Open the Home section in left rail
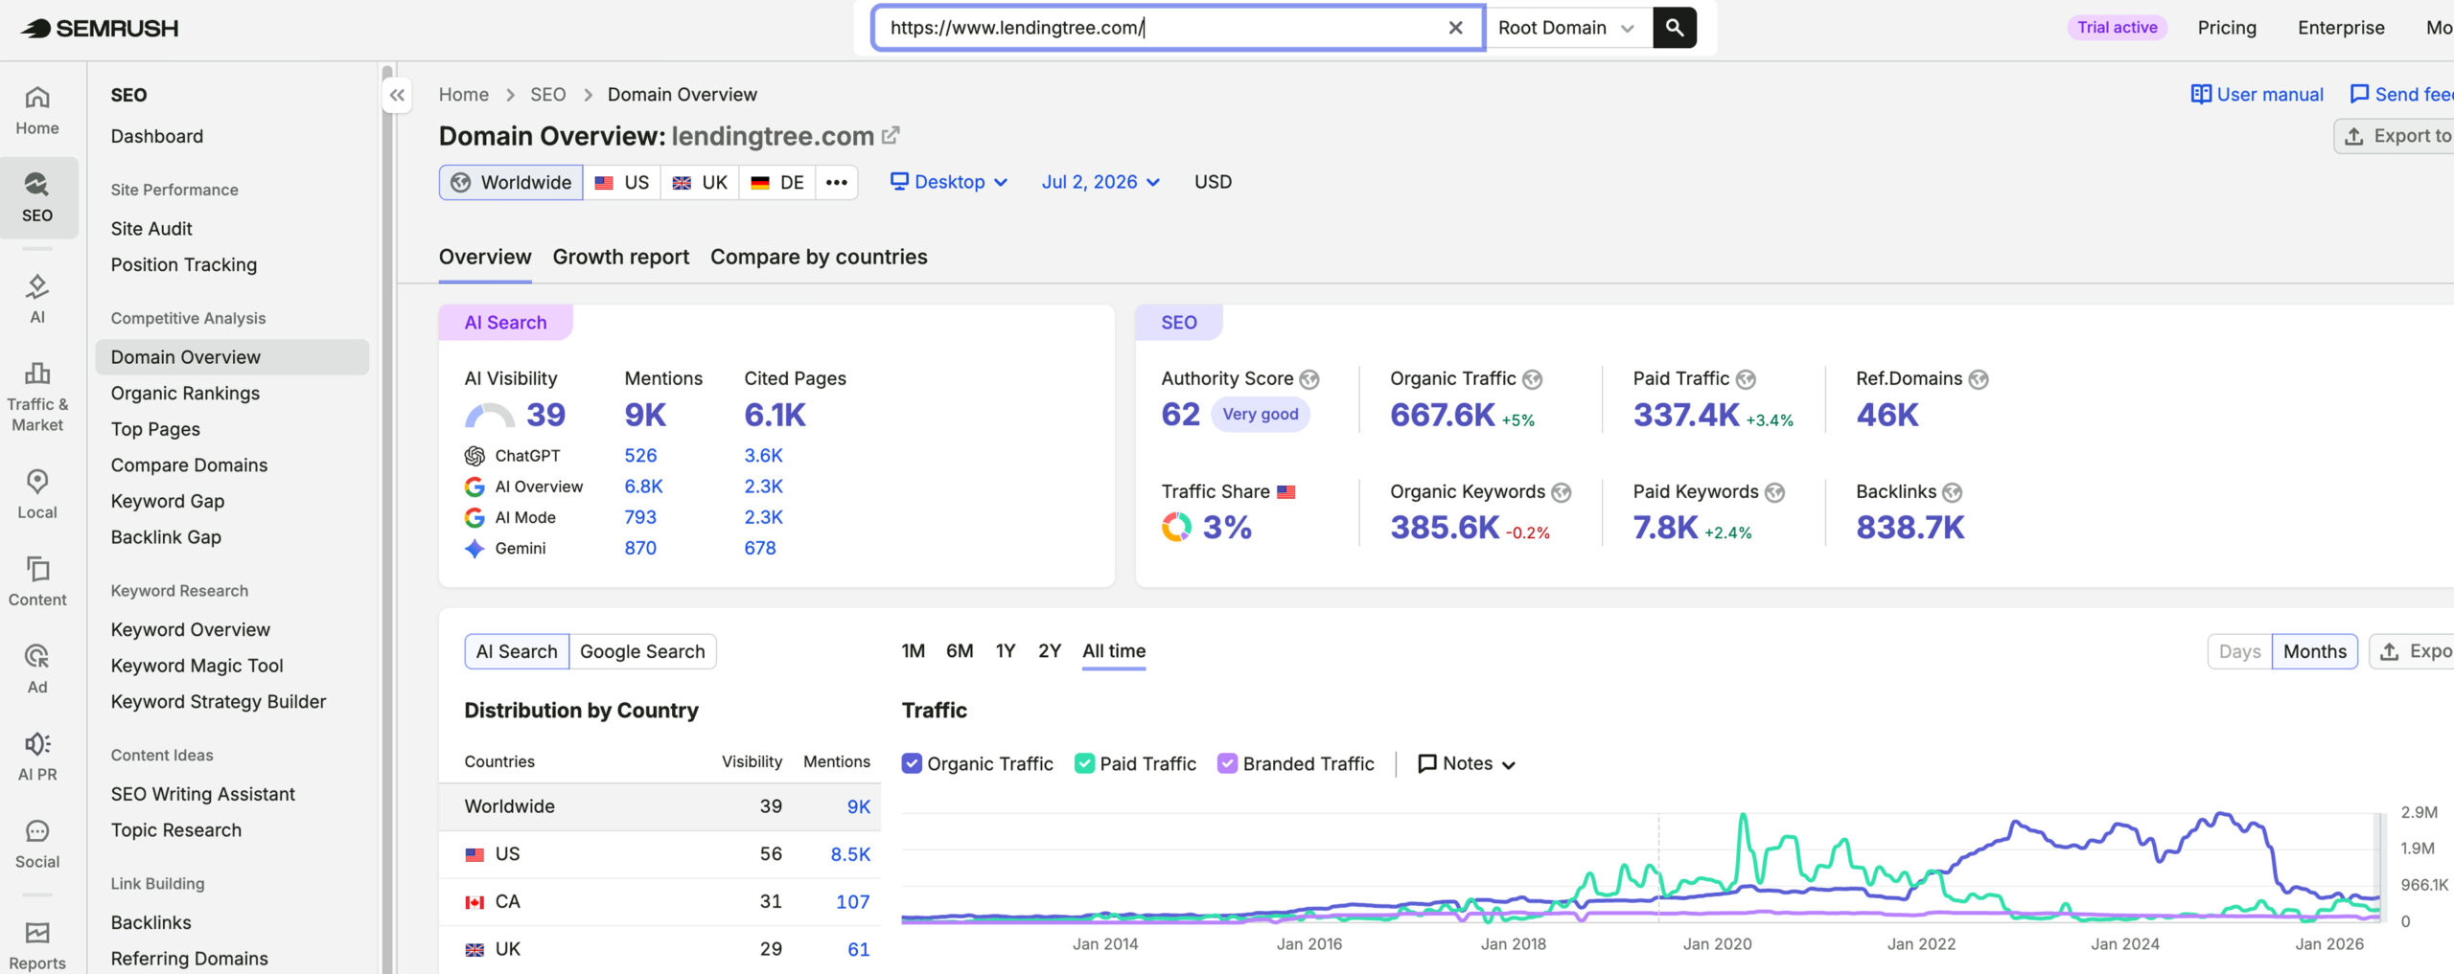The image size is (2454, 974). coord(37,109)
